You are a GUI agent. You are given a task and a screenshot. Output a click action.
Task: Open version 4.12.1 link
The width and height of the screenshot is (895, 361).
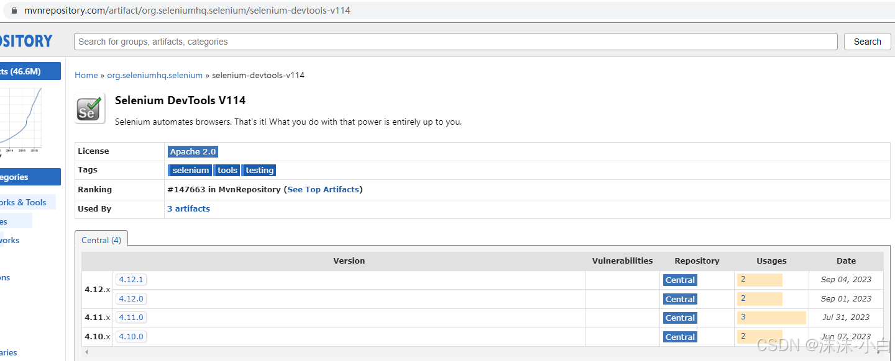coord(131,280)
